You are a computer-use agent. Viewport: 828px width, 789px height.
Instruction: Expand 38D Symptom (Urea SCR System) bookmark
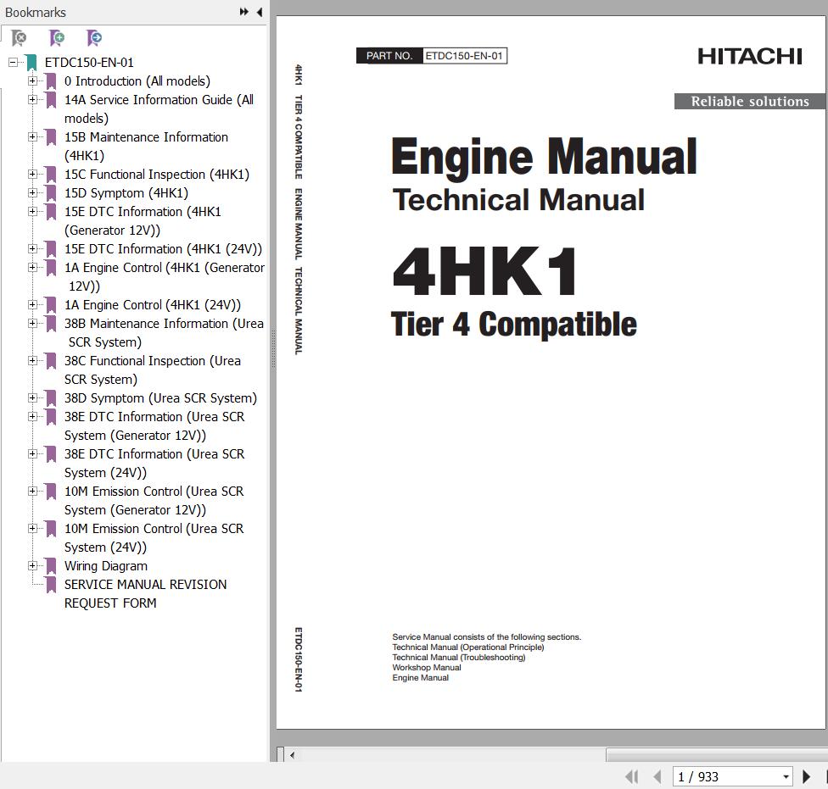coord(33,397)
